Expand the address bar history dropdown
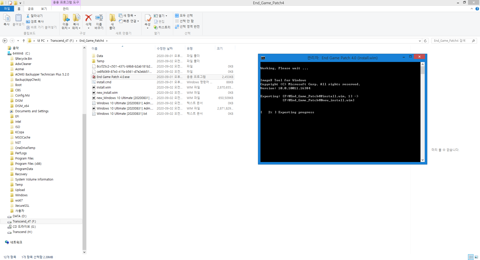480x260 pixels. pyautogui.click(x=420, y=41)
